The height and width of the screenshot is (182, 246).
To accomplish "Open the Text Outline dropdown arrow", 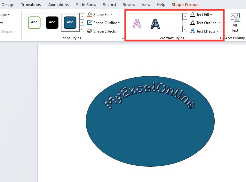I will (218, 23).
